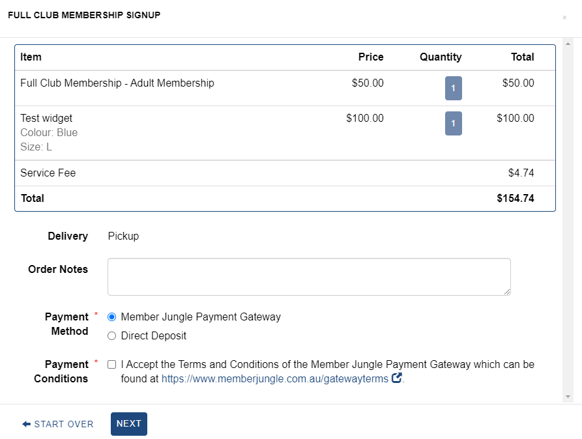Click the Member Jungle Payment Gateway label
This screenshot has height=439, width=582.
(x=201, y=317)
